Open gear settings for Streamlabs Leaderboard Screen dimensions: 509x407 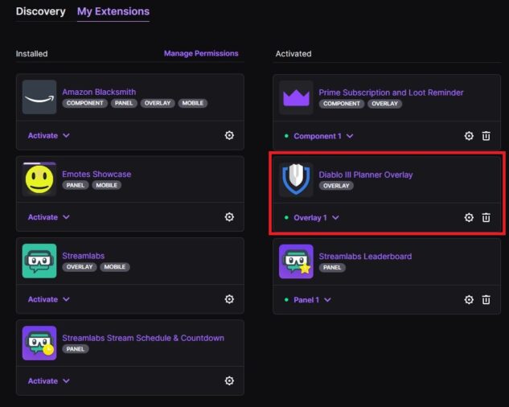pos(469,299)
